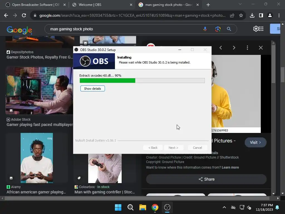Click the OBS installer taskbar icon

click(x=167, y=207)
